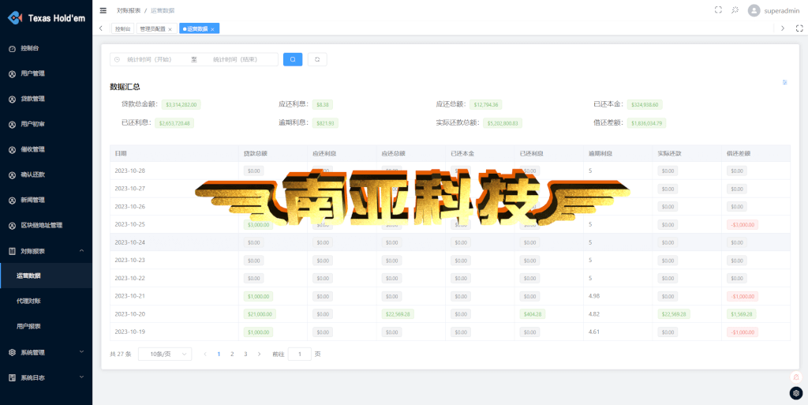This screenshot has width=808, height=405.
Task: Click the $404.28 已还利息 cell
Action: pyautogui.click(x=533, y=313)
